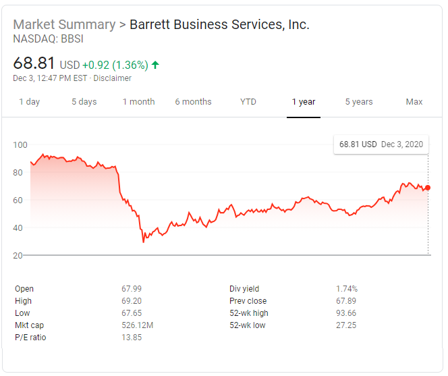Choose the Max time range tab
448x376 pixels.
click(414, 102)
